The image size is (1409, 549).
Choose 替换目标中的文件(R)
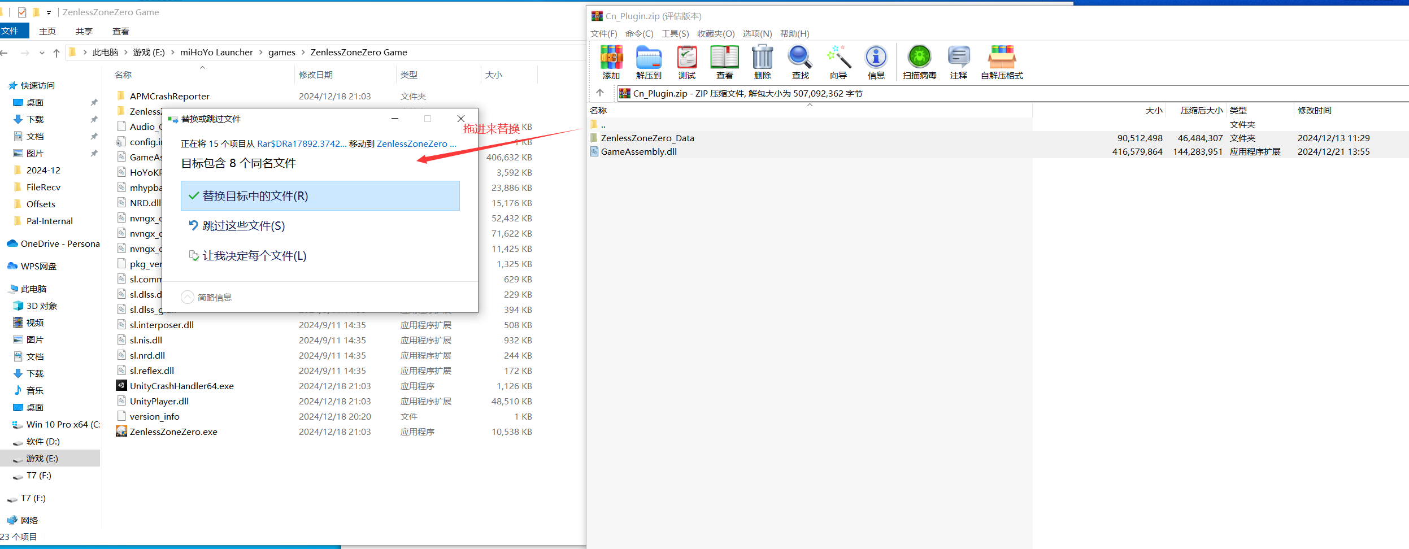click(320, 195)
